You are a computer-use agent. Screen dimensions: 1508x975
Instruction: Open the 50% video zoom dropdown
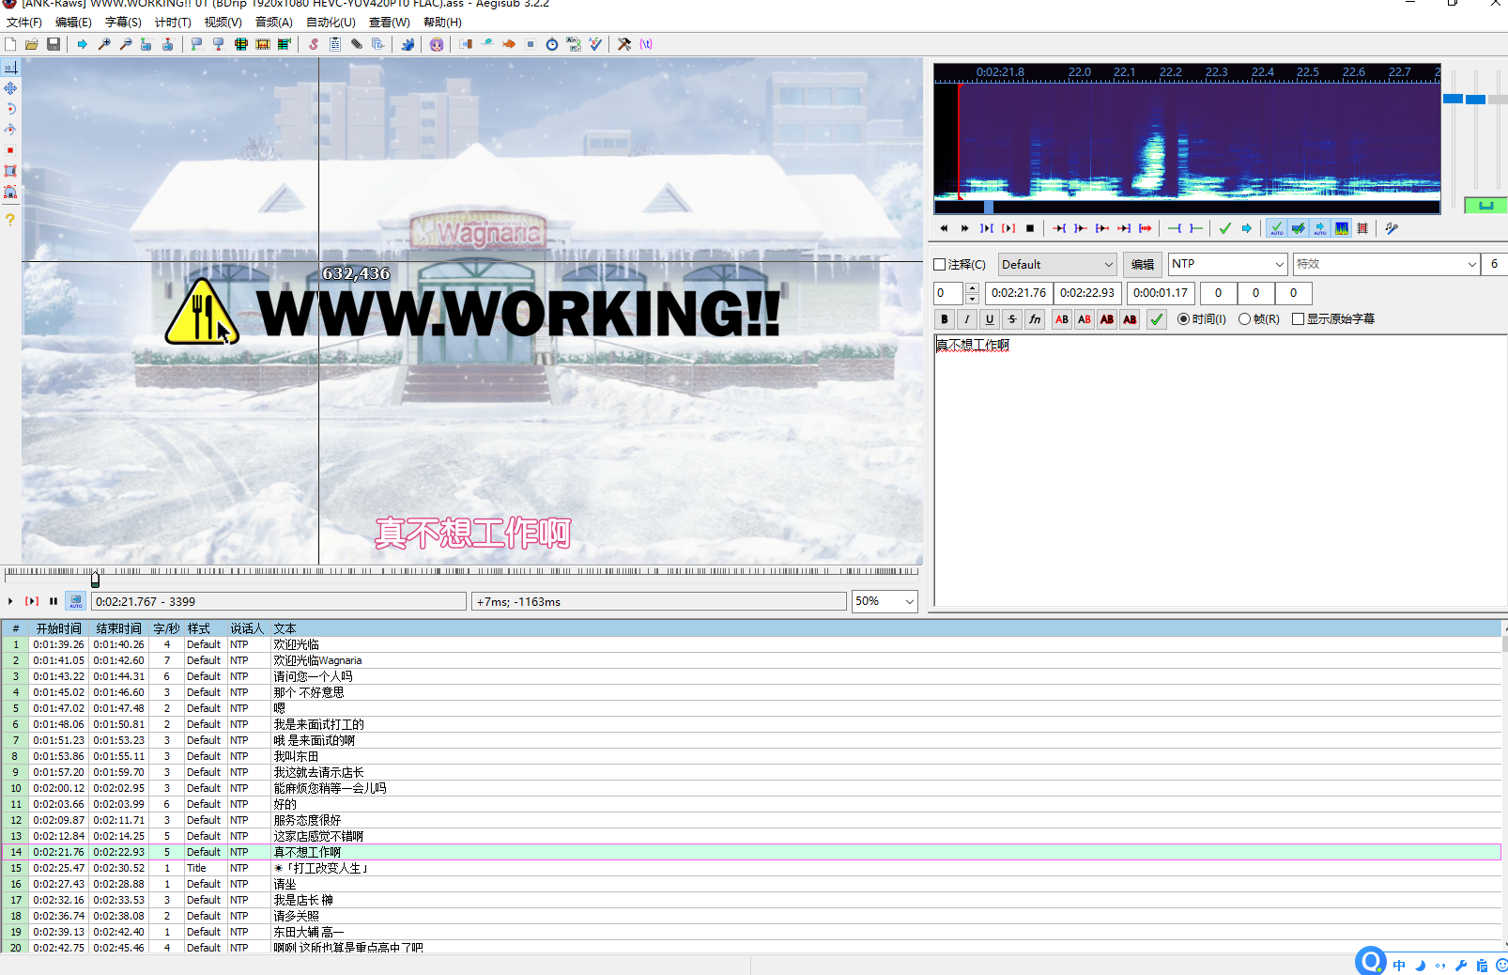(885, 601)
